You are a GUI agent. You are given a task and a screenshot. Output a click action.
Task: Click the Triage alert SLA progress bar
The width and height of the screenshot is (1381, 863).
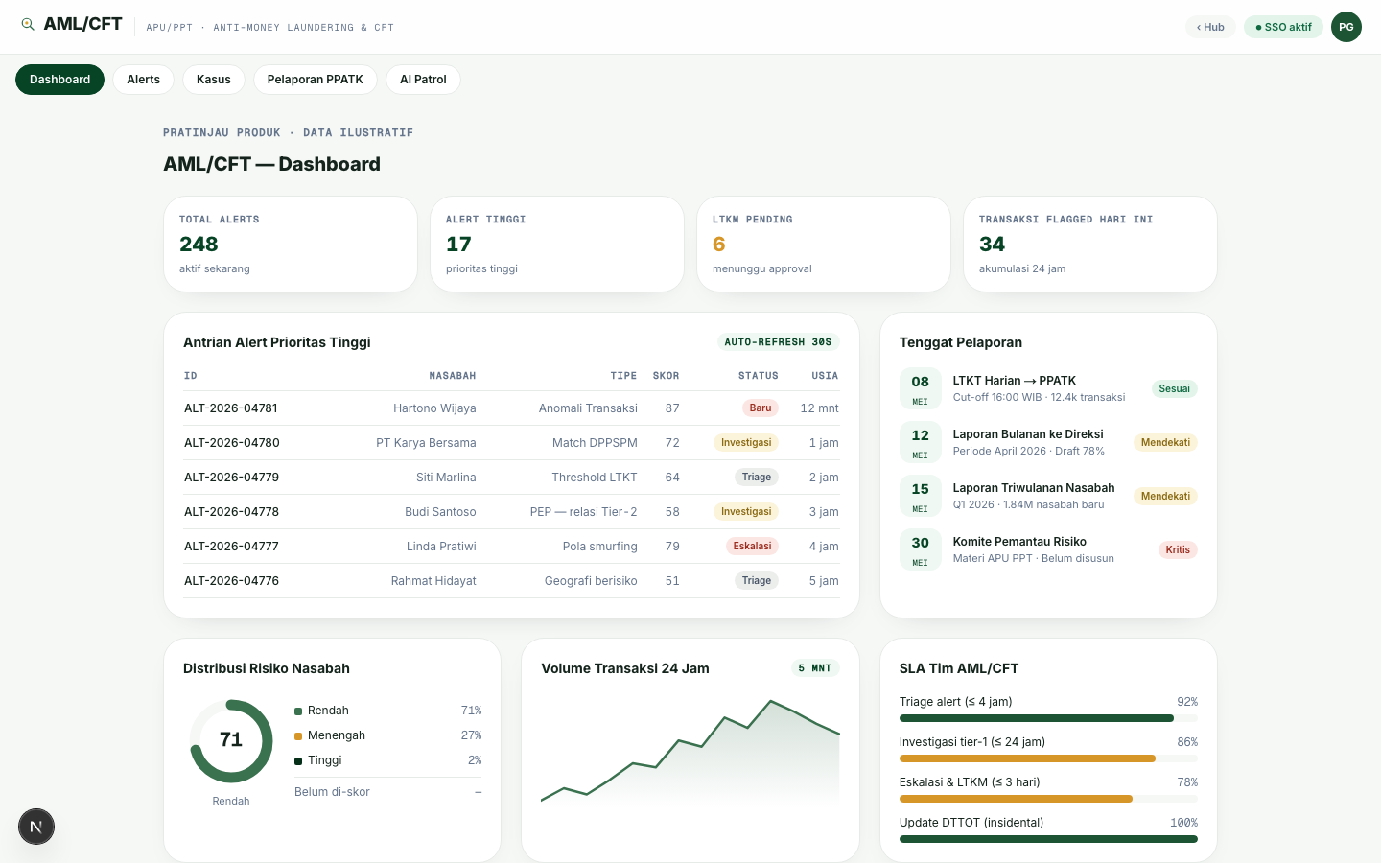pyautogui.click(x=1048, y=718)
